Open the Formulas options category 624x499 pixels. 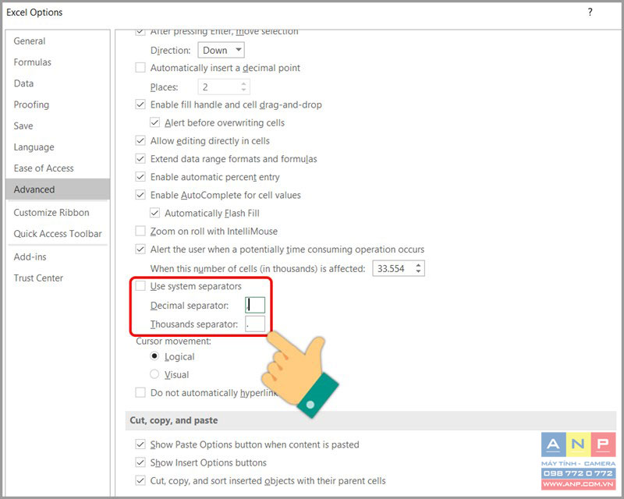pos(32,62)
